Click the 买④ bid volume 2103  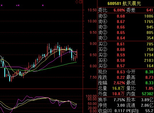(149, 60)
